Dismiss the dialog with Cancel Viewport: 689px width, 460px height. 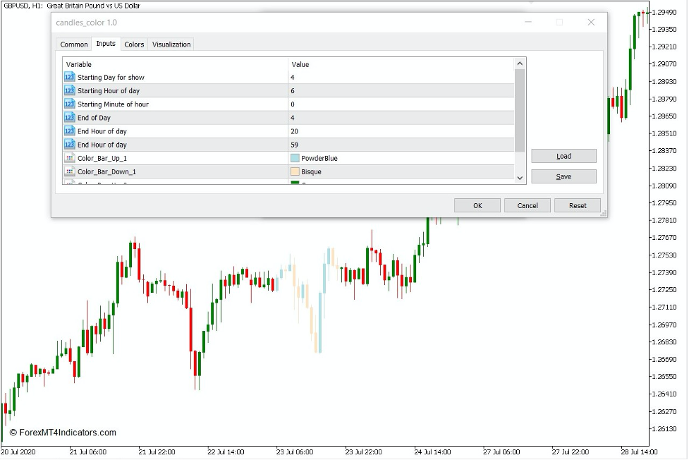pos(527,205)
